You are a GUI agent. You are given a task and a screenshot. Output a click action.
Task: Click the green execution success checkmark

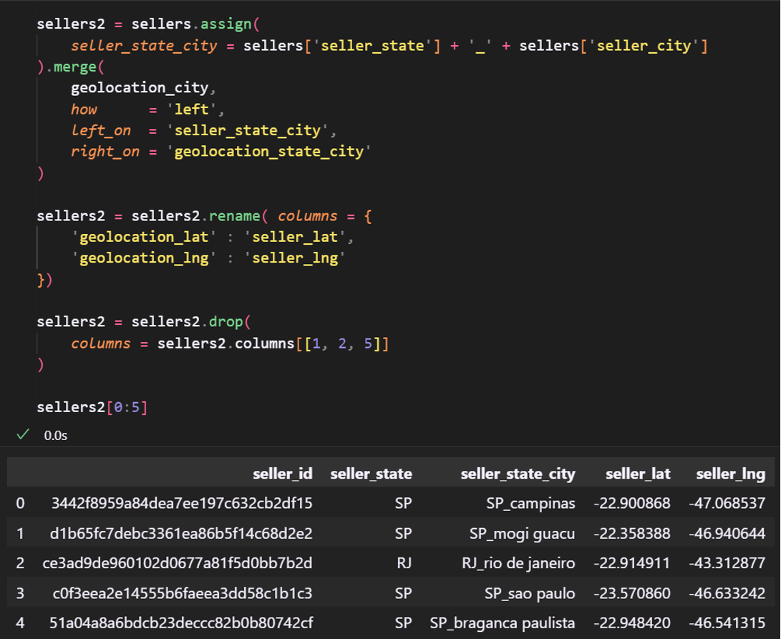24,434
